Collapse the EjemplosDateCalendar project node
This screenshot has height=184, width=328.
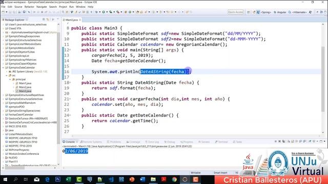tap(4, 67)
